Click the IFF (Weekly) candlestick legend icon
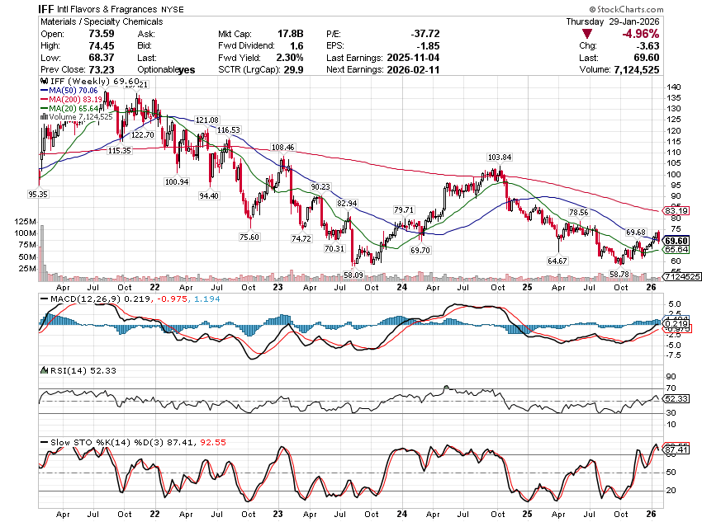The width and height of the screenshot is (702, 522). 44,82
